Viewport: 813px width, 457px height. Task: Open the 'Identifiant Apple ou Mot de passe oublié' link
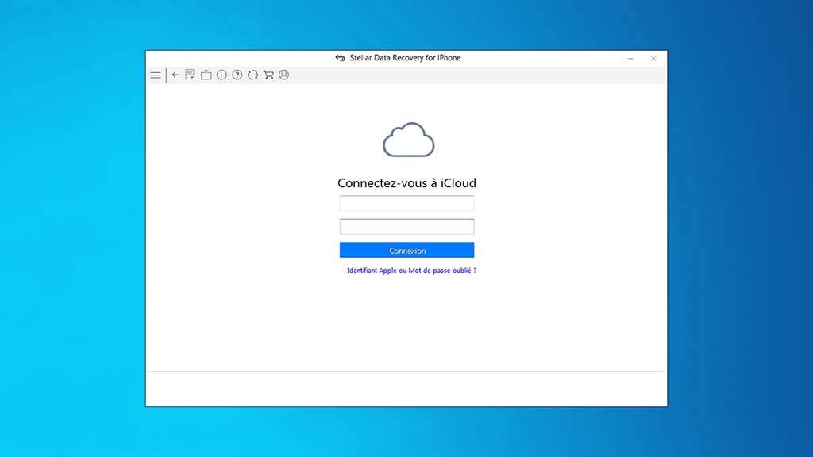pos(411,271)
